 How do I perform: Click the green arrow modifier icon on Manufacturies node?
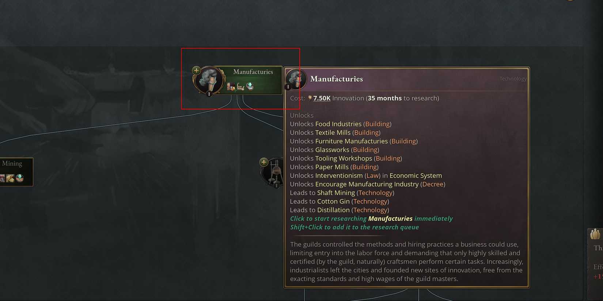click(250, 86)
